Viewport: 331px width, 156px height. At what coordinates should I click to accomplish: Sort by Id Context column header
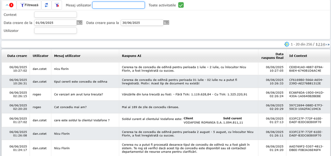[298, 56]
